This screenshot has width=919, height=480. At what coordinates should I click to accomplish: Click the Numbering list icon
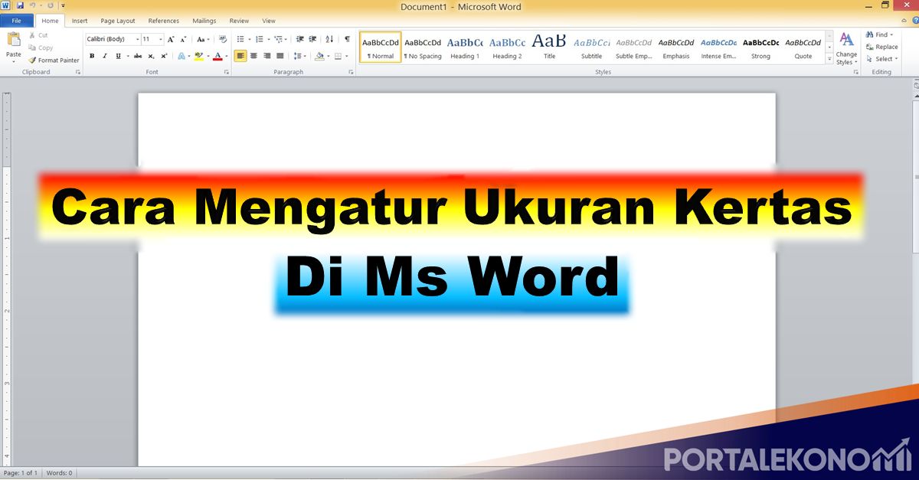(x=260, y=39)
